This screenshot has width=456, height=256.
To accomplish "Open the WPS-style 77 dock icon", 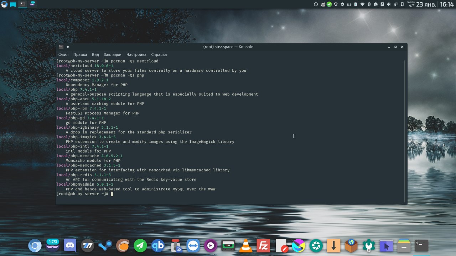I will 88,246.
